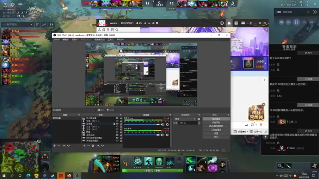The image size is (319, 179).
Task: Pop out the 混音器 dock panel icon
Action: [170, 115]
